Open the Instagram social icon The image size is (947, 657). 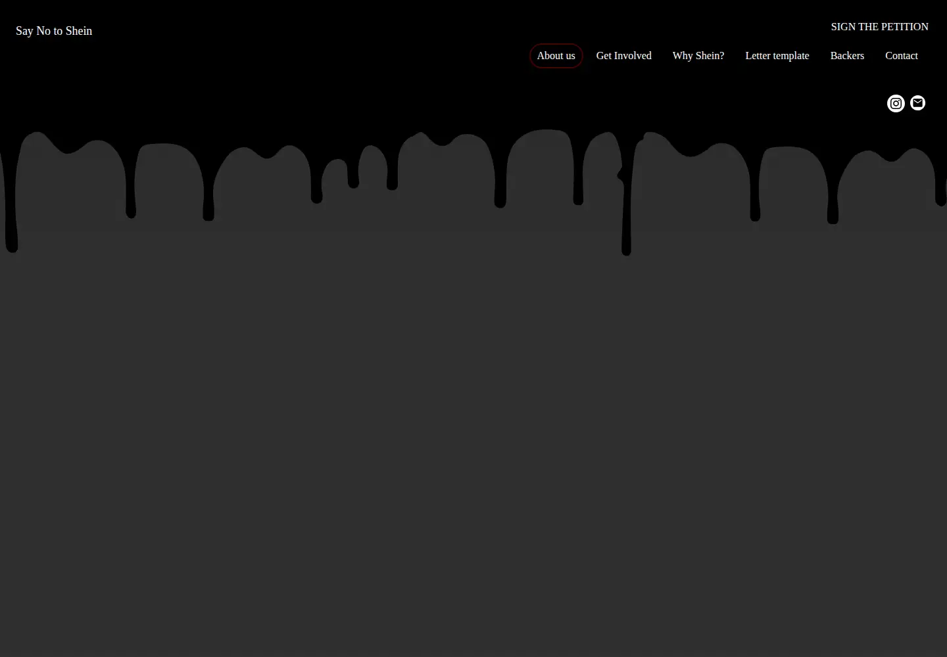[x=896, y=103]
